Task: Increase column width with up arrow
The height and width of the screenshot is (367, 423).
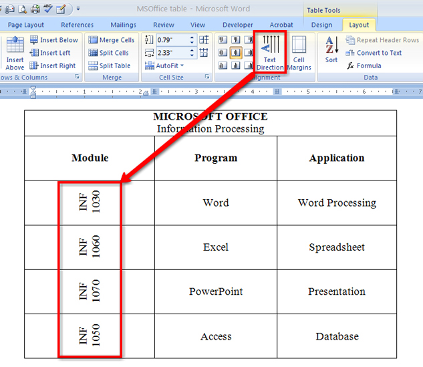Action: coord(192,50)
